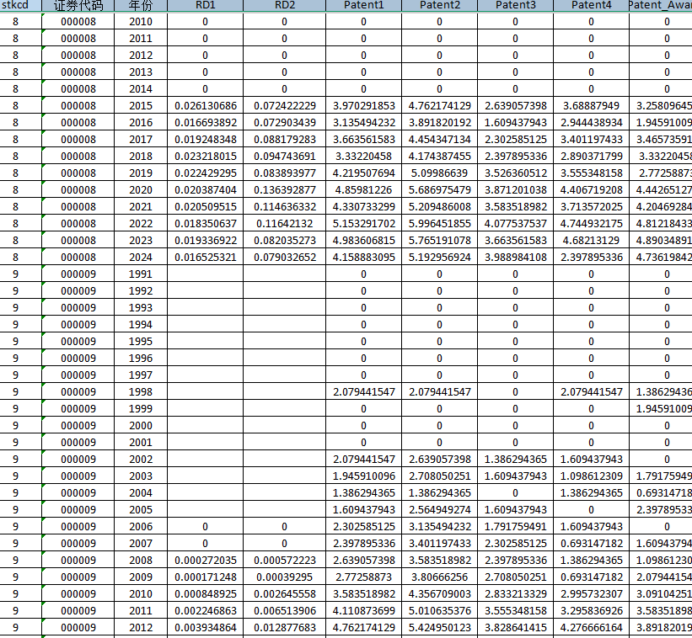692x638 pixels.
Task: Click Patent1 cell 3.970291853
Action: tap(363, 106)
